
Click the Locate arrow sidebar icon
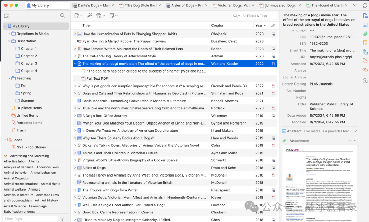coord(365,81)
